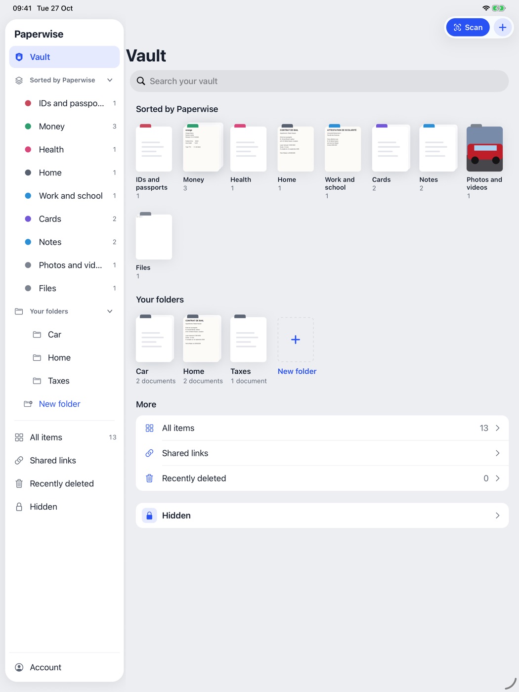Open Taxes folder thumbnail with 1 document
The height and width of the screenshot is (692, 519).
click(x=248, y=338)
